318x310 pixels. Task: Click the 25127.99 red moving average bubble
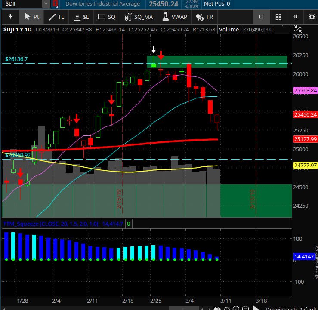(305, 139)
